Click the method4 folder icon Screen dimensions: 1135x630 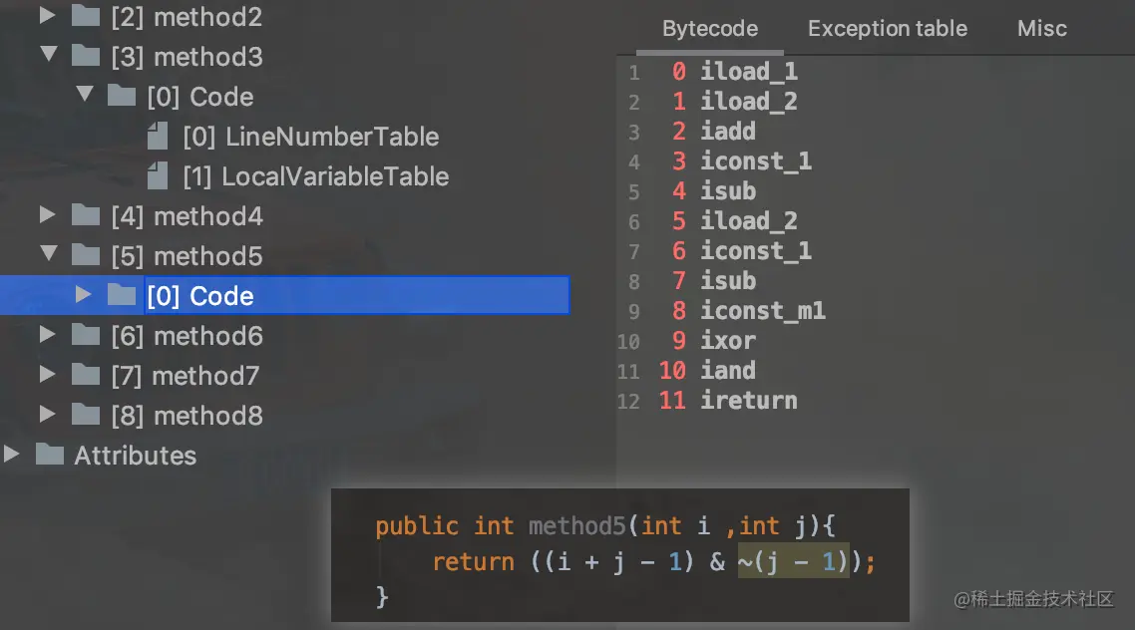(86, 215)
